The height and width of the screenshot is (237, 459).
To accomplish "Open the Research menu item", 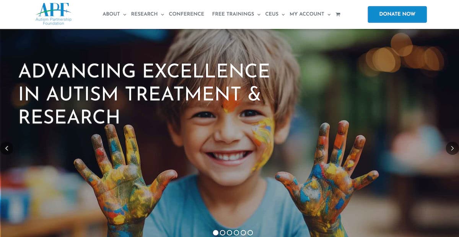I will click(x=144, y=14).
